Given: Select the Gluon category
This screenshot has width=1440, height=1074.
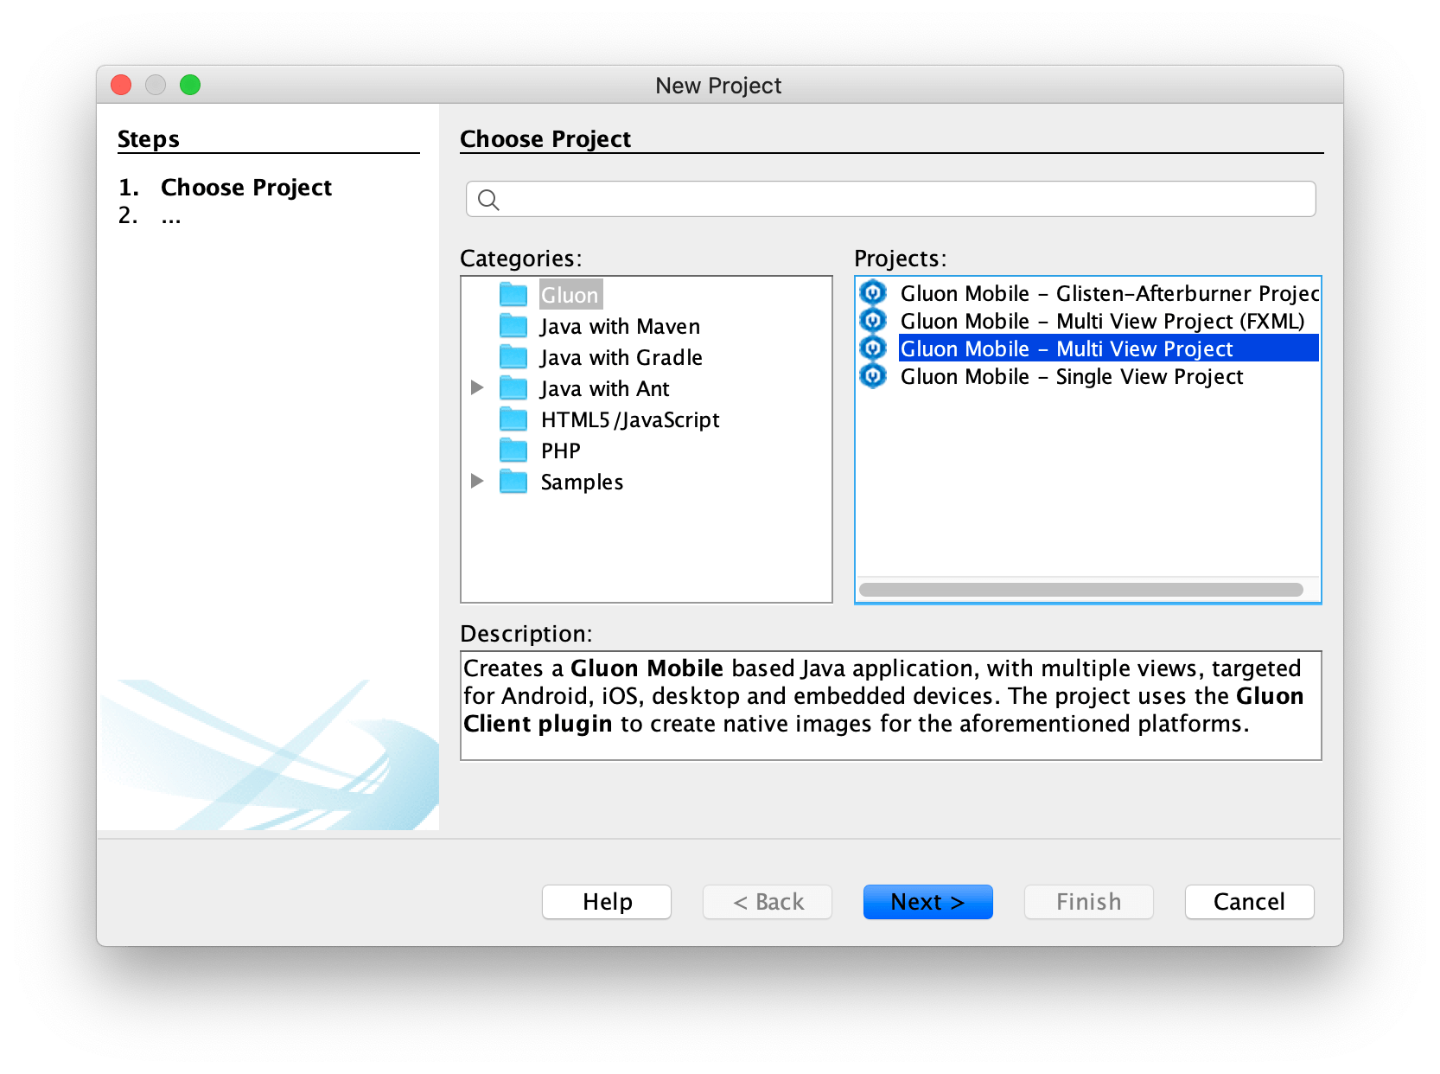Looking at the screenshot, I should (570, 295).
